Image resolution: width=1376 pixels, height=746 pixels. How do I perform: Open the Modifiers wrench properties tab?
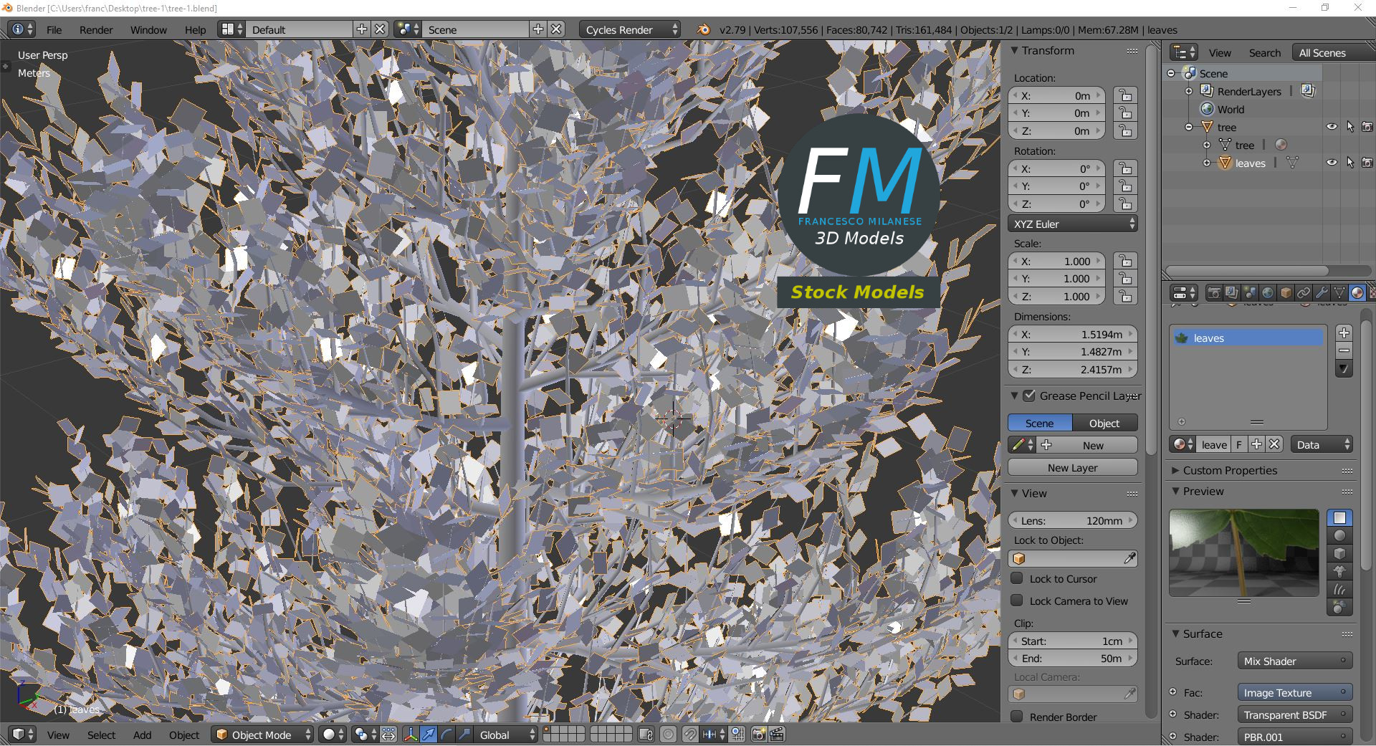click(x=1322, y=292)
